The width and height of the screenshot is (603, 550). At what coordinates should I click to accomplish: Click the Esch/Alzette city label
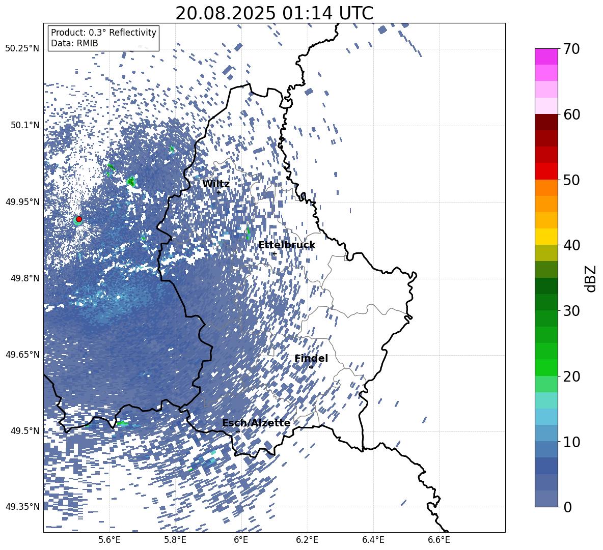(256, 423)
